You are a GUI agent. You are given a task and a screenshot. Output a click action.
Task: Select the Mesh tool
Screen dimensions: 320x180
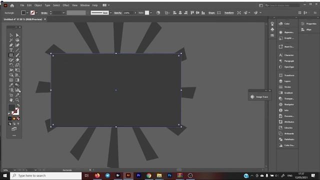coord(11,80)
